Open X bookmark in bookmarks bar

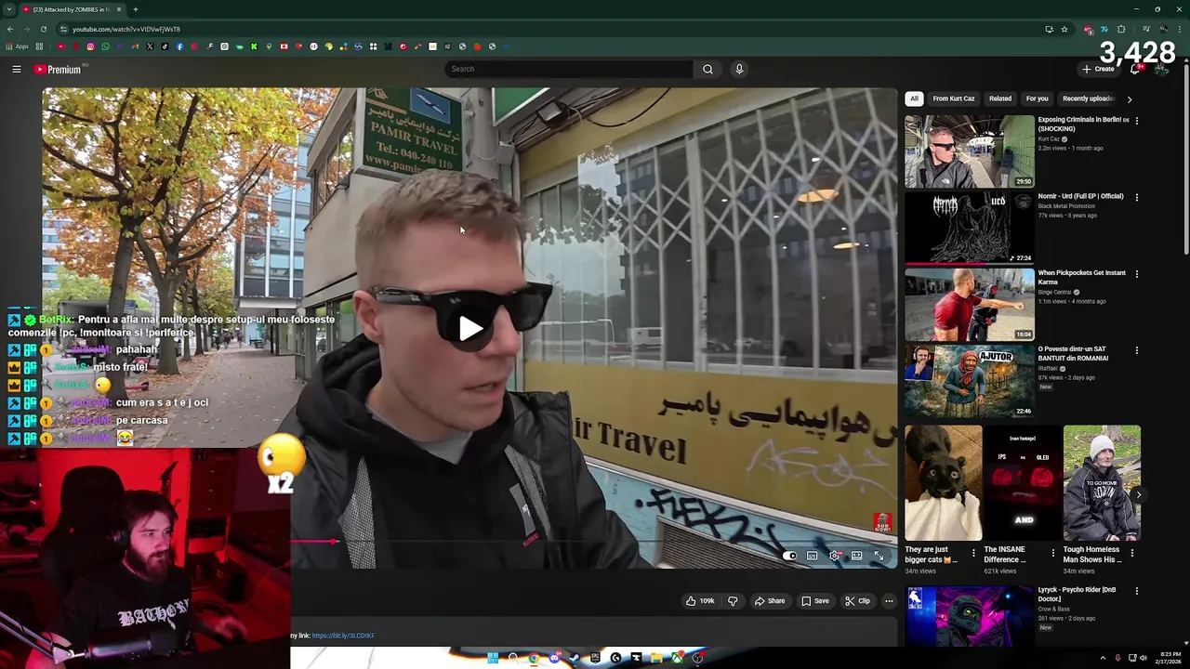tap(150, 46)
